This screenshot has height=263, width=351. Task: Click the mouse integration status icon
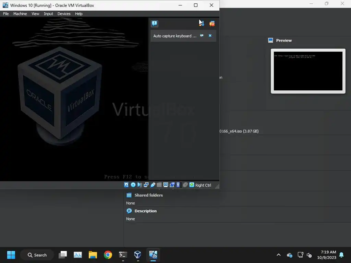click(185, 185)
